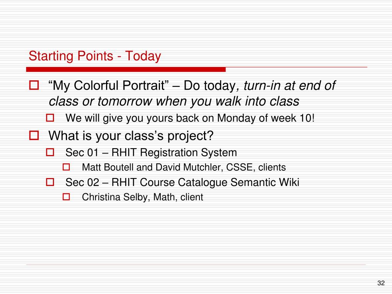Click "RHIT Registration System" text
This screenshot has width=392, height=294.
174,152
